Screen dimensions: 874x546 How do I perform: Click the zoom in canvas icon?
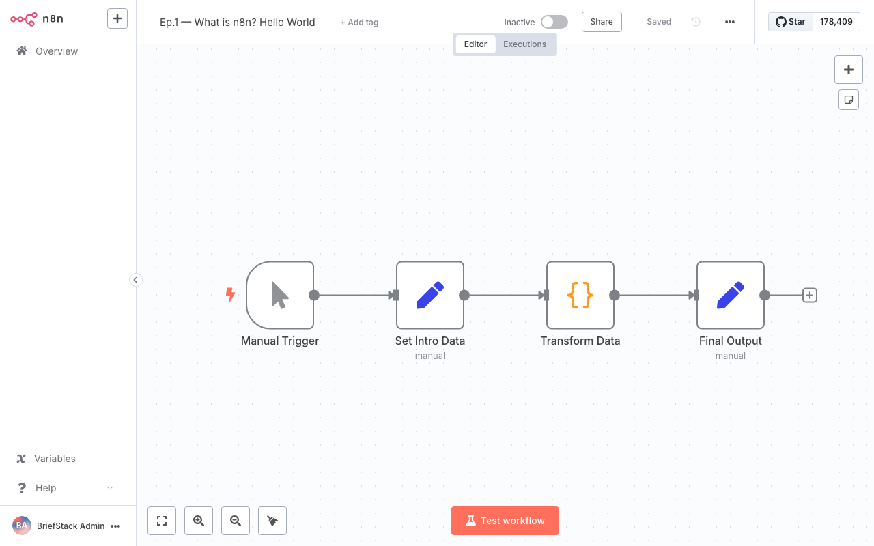199,521
